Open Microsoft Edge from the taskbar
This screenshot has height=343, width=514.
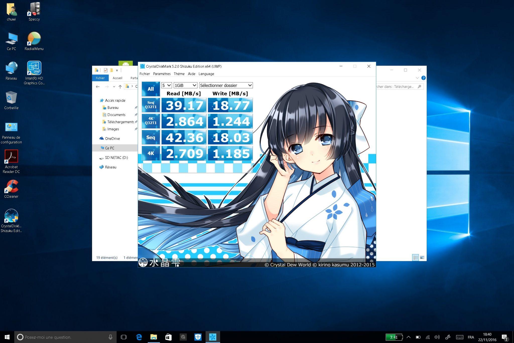pos(139,337)
